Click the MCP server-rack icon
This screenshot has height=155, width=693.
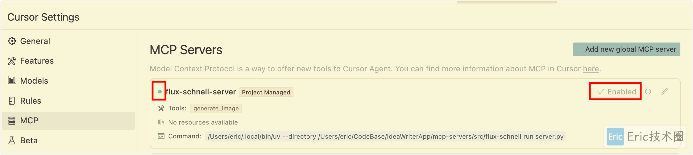pos(12,121)
